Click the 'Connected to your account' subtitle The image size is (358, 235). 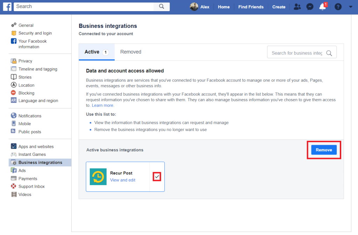click(x=106, y=34)
